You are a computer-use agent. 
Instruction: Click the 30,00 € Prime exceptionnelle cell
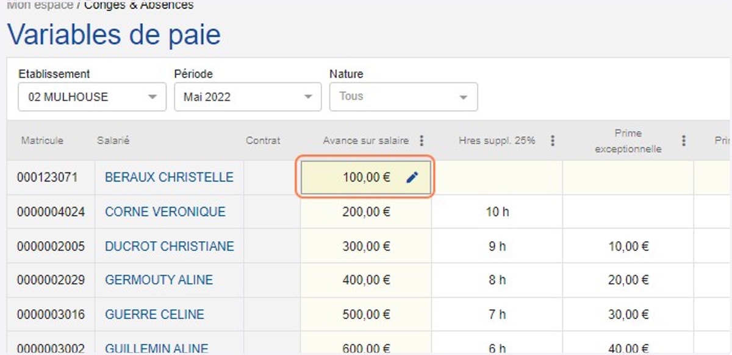[628, 315]
